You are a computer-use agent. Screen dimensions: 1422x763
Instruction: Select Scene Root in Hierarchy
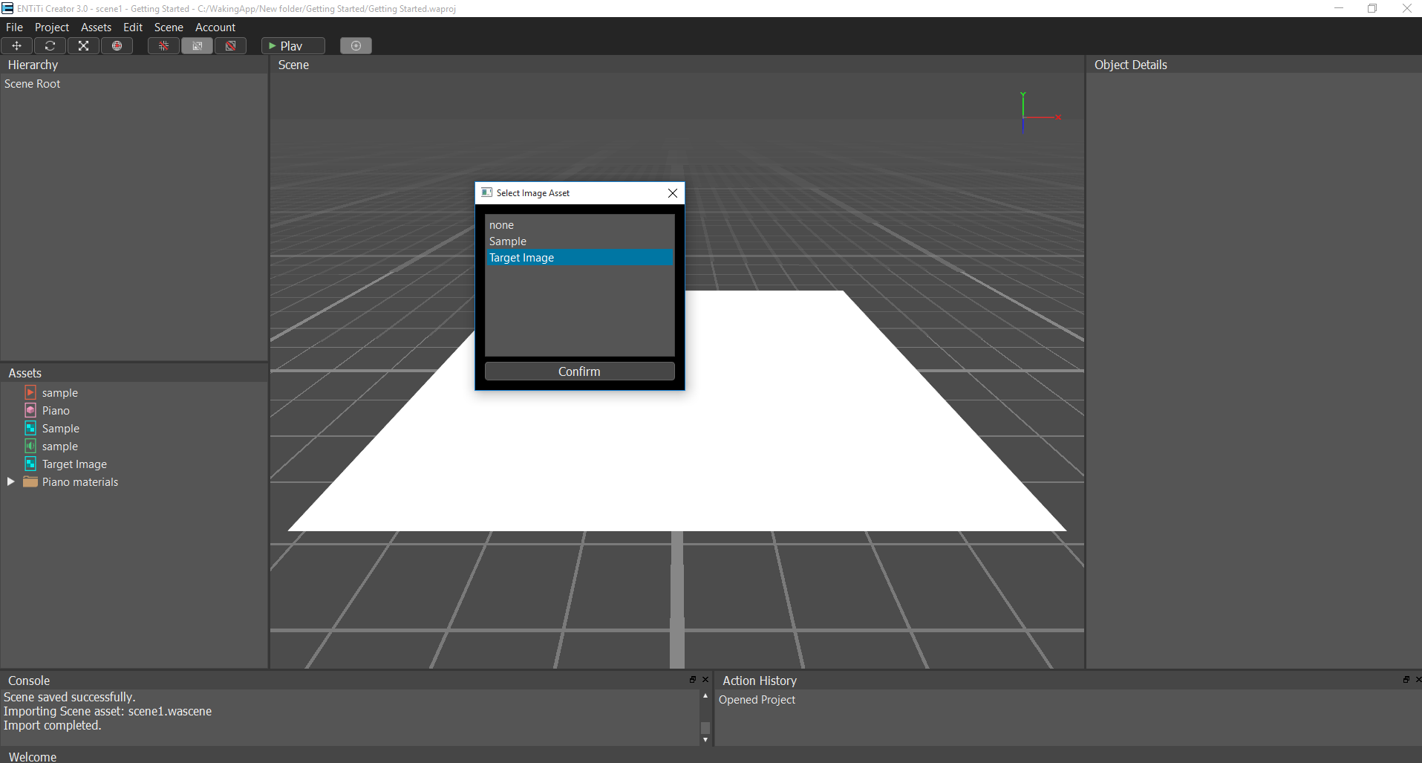32,84
